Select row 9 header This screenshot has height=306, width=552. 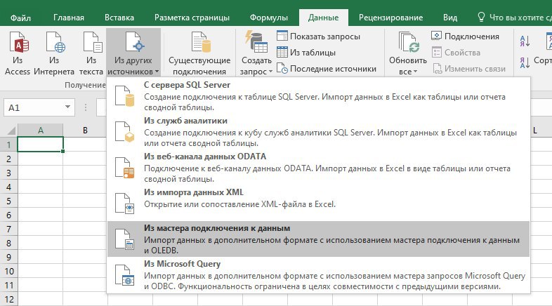9,257
